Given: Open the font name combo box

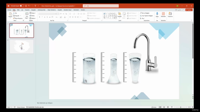Looking at the screenshot, I should click(x=47, y=14).
